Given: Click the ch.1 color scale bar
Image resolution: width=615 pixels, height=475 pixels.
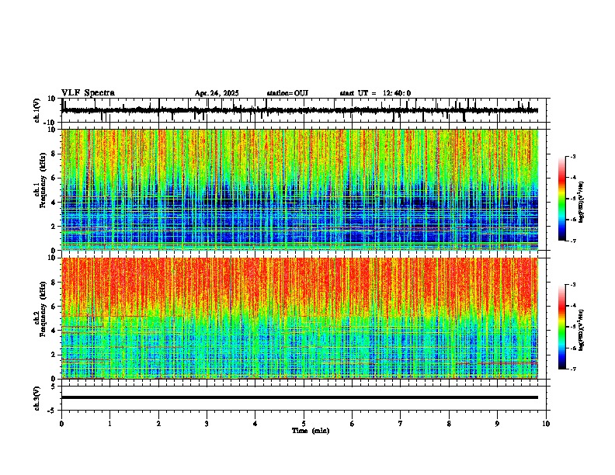Looking at the screenshot, I should pyautogui.click(x=562, y=199).
